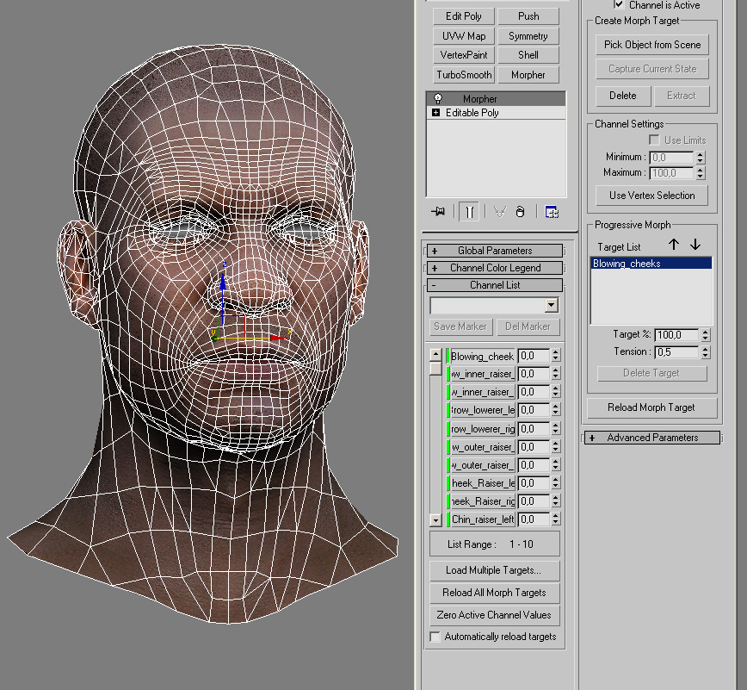Open Configure Modifier Sets icon
The image size is (747, 690).
552,211
